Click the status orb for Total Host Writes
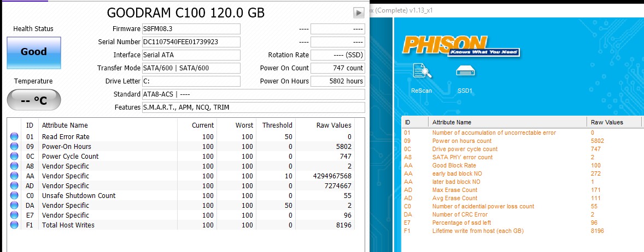This screenshot has width=644, height=252. [x=14, y=225]
